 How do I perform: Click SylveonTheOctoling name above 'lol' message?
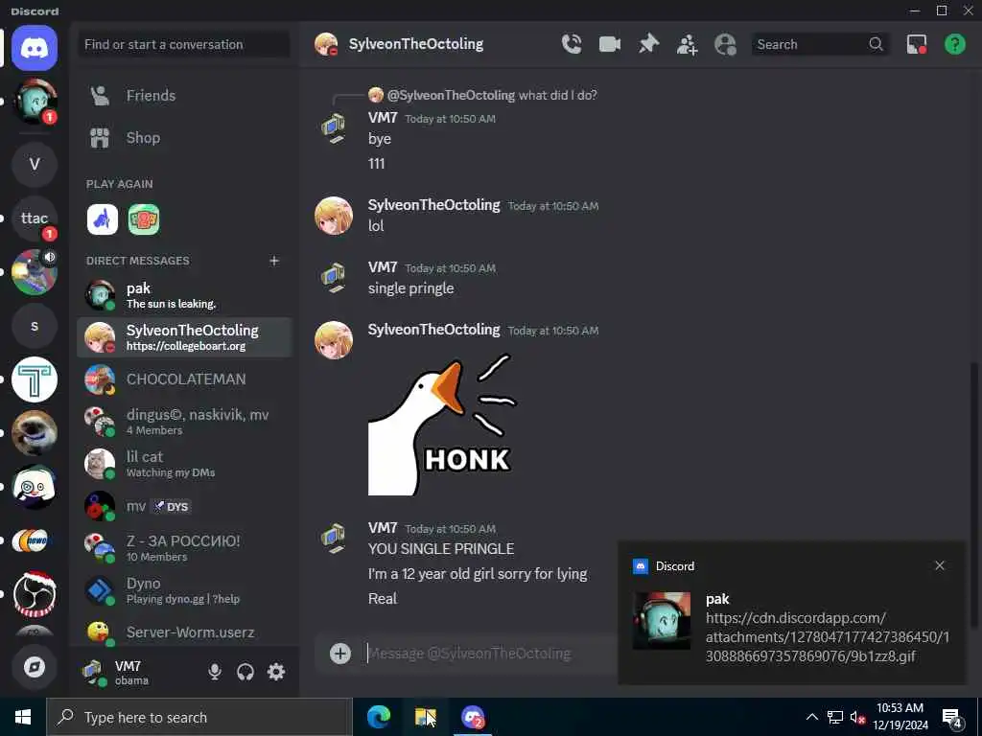click(x=434, y=205)
